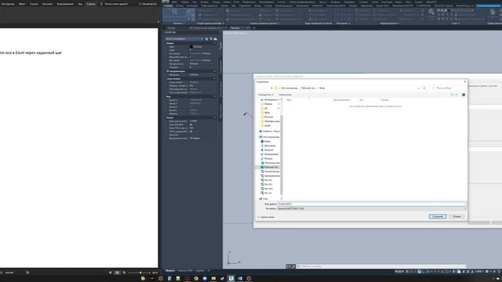Click the Новая папка button

pos(285,95)
